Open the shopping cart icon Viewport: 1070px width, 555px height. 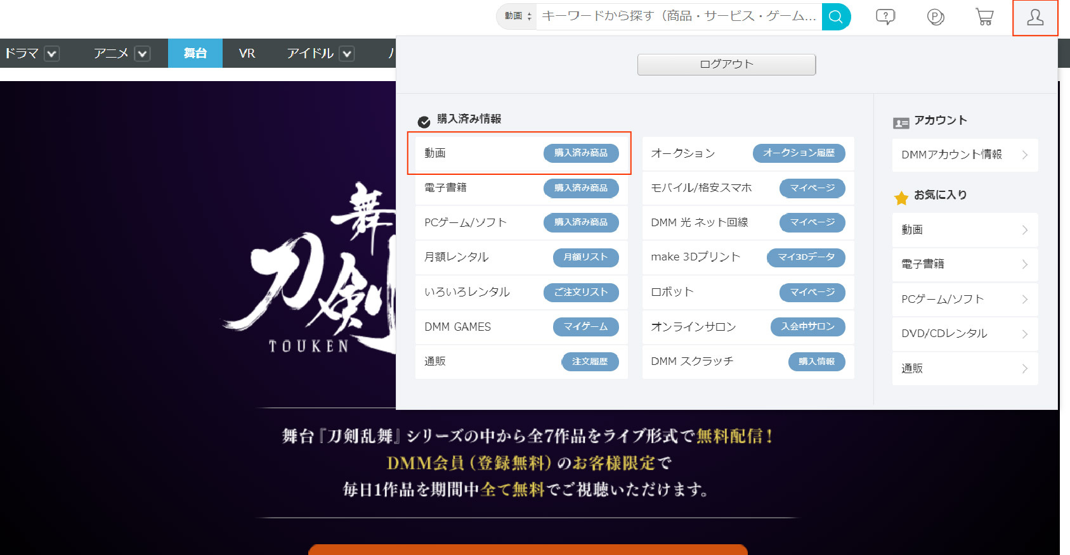(x=984, y=17)
